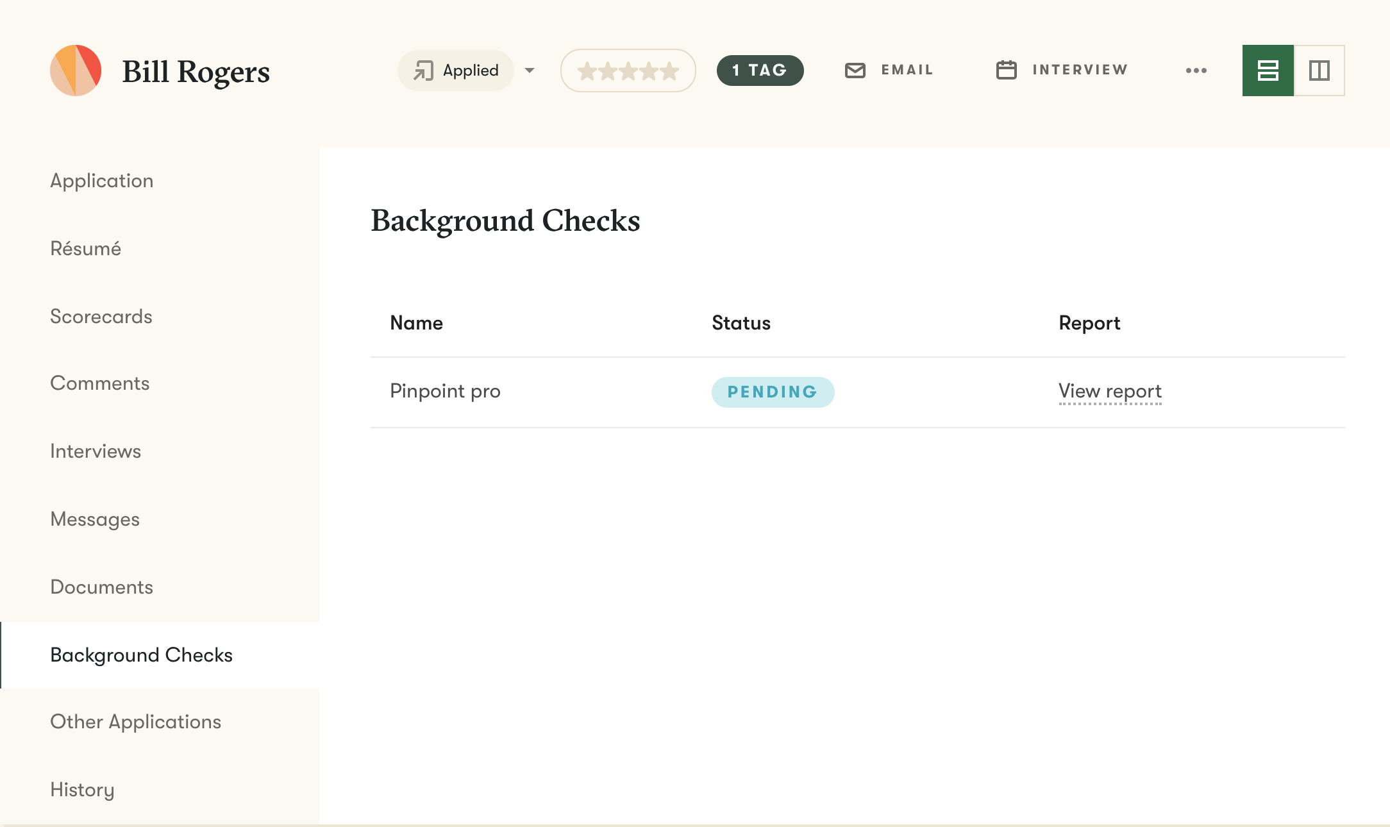Click the INTERVIEW label
This screenshot has width=1390, height=827.
point(1080,70)
